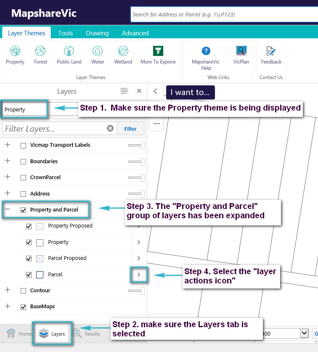
Task: Click Property Proposed legend symbol
Action: [40, 226]
